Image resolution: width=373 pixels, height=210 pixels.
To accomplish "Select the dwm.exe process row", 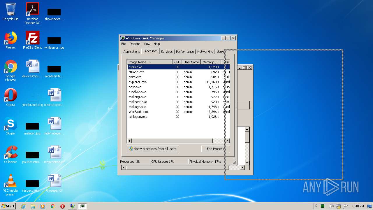I will 178,77.
